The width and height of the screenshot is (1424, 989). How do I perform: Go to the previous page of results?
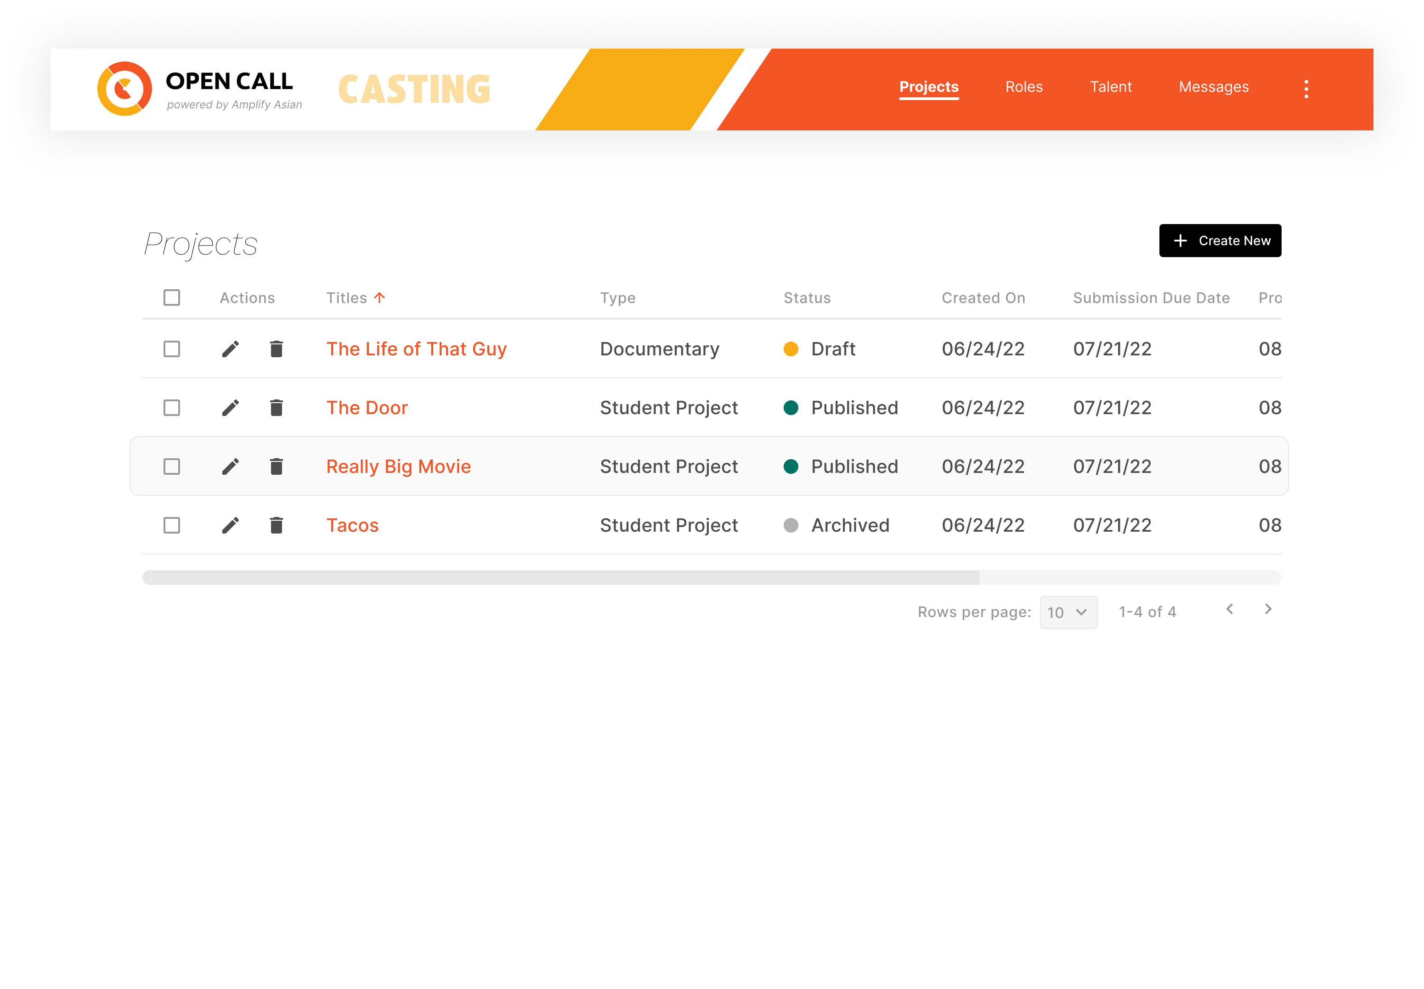[x=1229, y=609]
